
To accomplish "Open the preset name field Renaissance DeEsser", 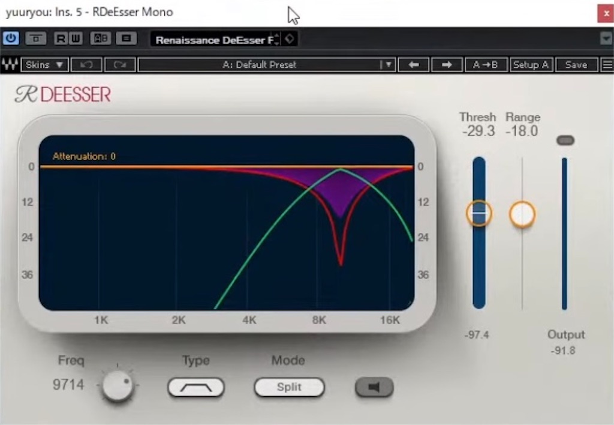I will (x=213, y=40).
